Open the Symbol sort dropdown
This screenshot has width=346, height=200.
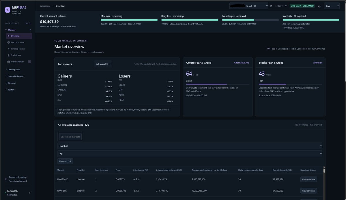pos(190,146)
